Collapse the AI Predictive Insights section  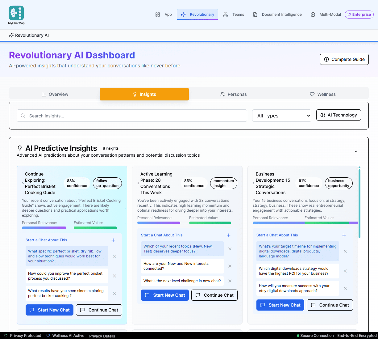(356, 151)
